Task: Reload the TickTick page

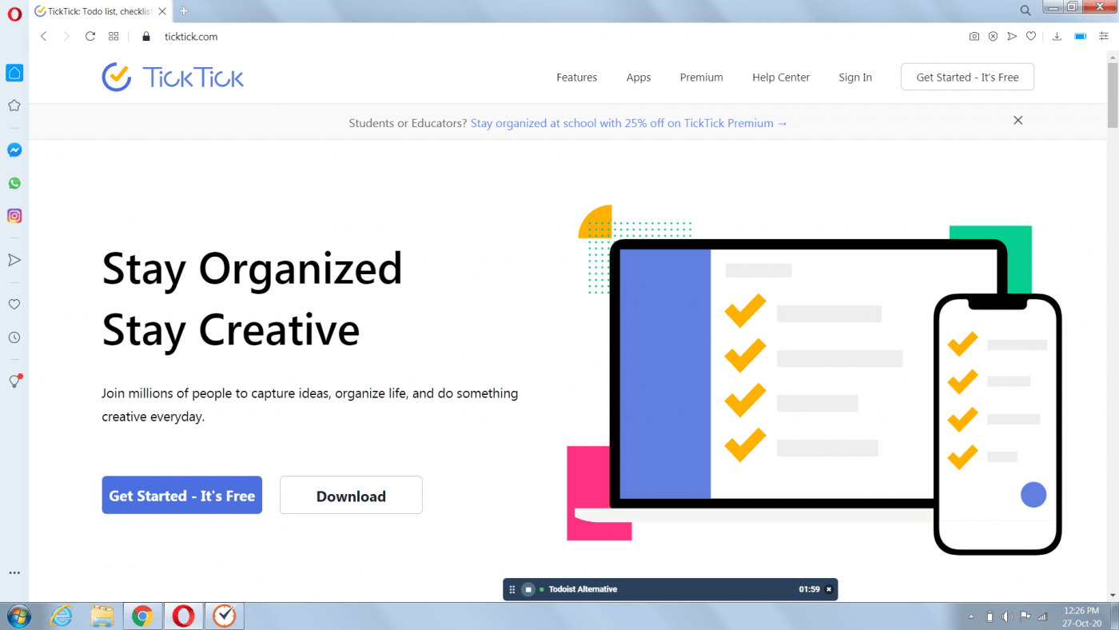Action: [90, 37]
